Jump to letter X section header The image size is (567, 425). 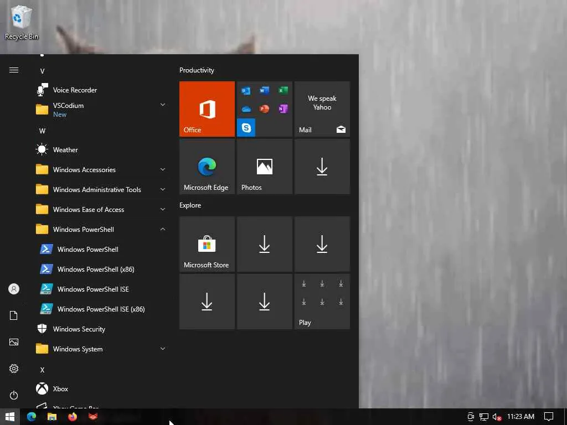pyautogui.click(x=42, y=370)
